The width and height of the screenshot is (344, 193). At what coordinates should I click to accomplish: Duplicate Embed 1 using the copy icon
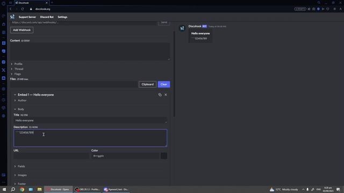160,95
